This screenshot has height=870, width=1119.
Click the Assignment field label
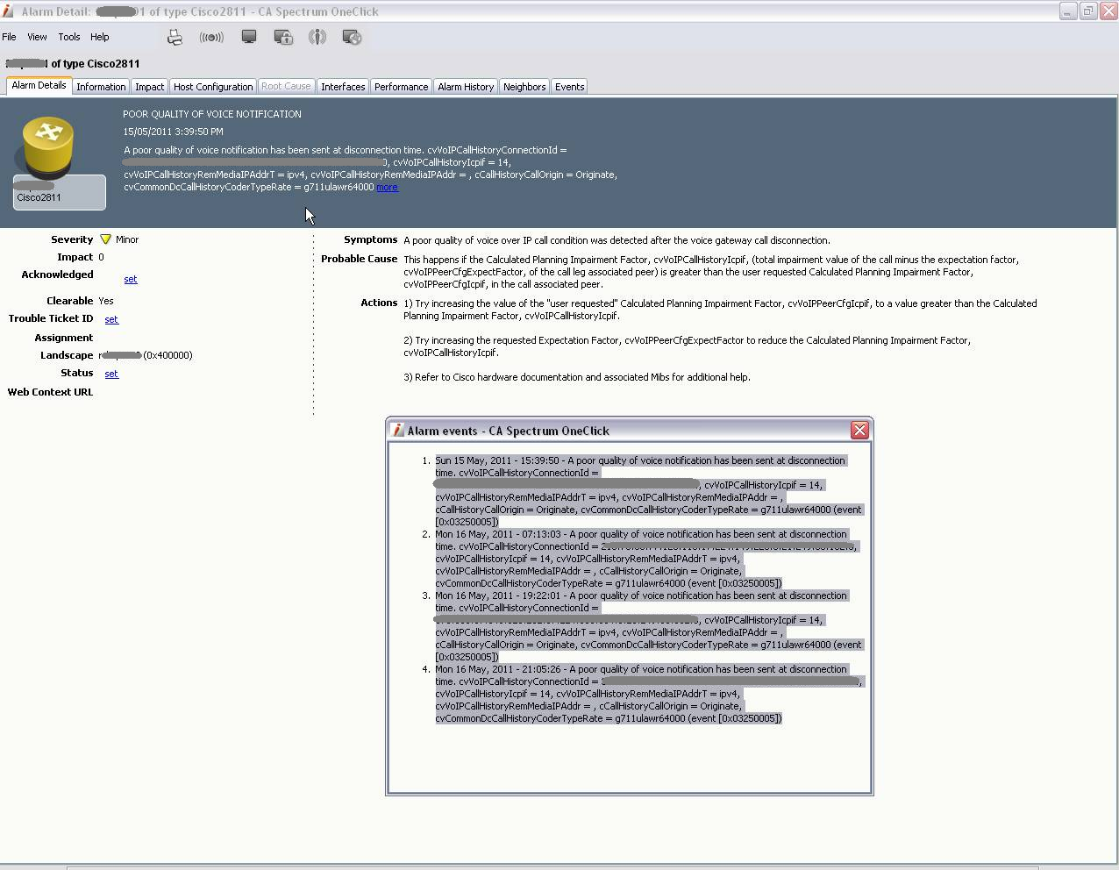pyautogui.click(x=63, y=338)
